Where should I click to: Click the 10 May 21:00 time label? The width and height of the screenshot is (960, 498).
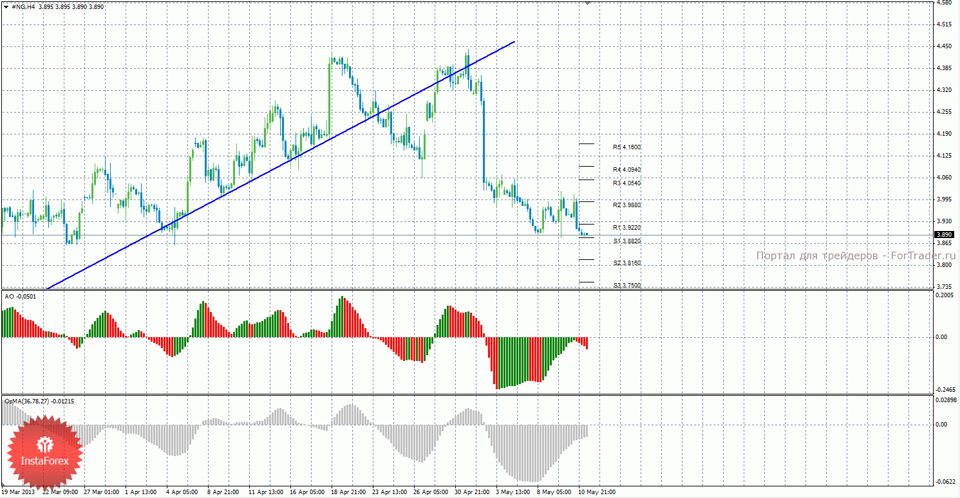point(596,493)
